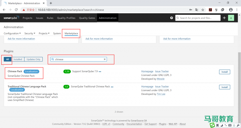The width and height of the screenshot is (241, 128).
Task: Open Chinese Pack Issue Tracker link
Action: tap(162, 71)
